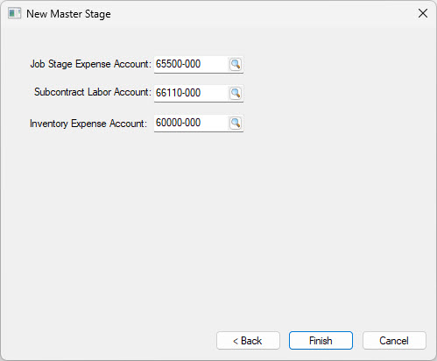Open lookup for Job Stage Expense Account
Image resolution: width=437 pixels, height=361 pixels.
(236, 64)
